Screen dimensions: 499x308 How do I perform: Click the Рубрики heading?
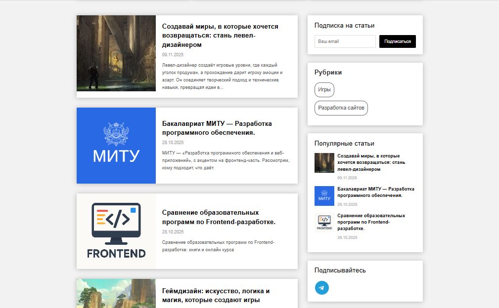328,73
